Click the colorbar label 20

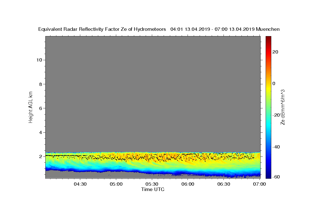coord(276,52)
